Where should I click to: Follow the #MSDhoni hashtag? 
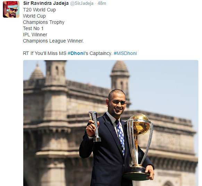click(x=125, y=53)
